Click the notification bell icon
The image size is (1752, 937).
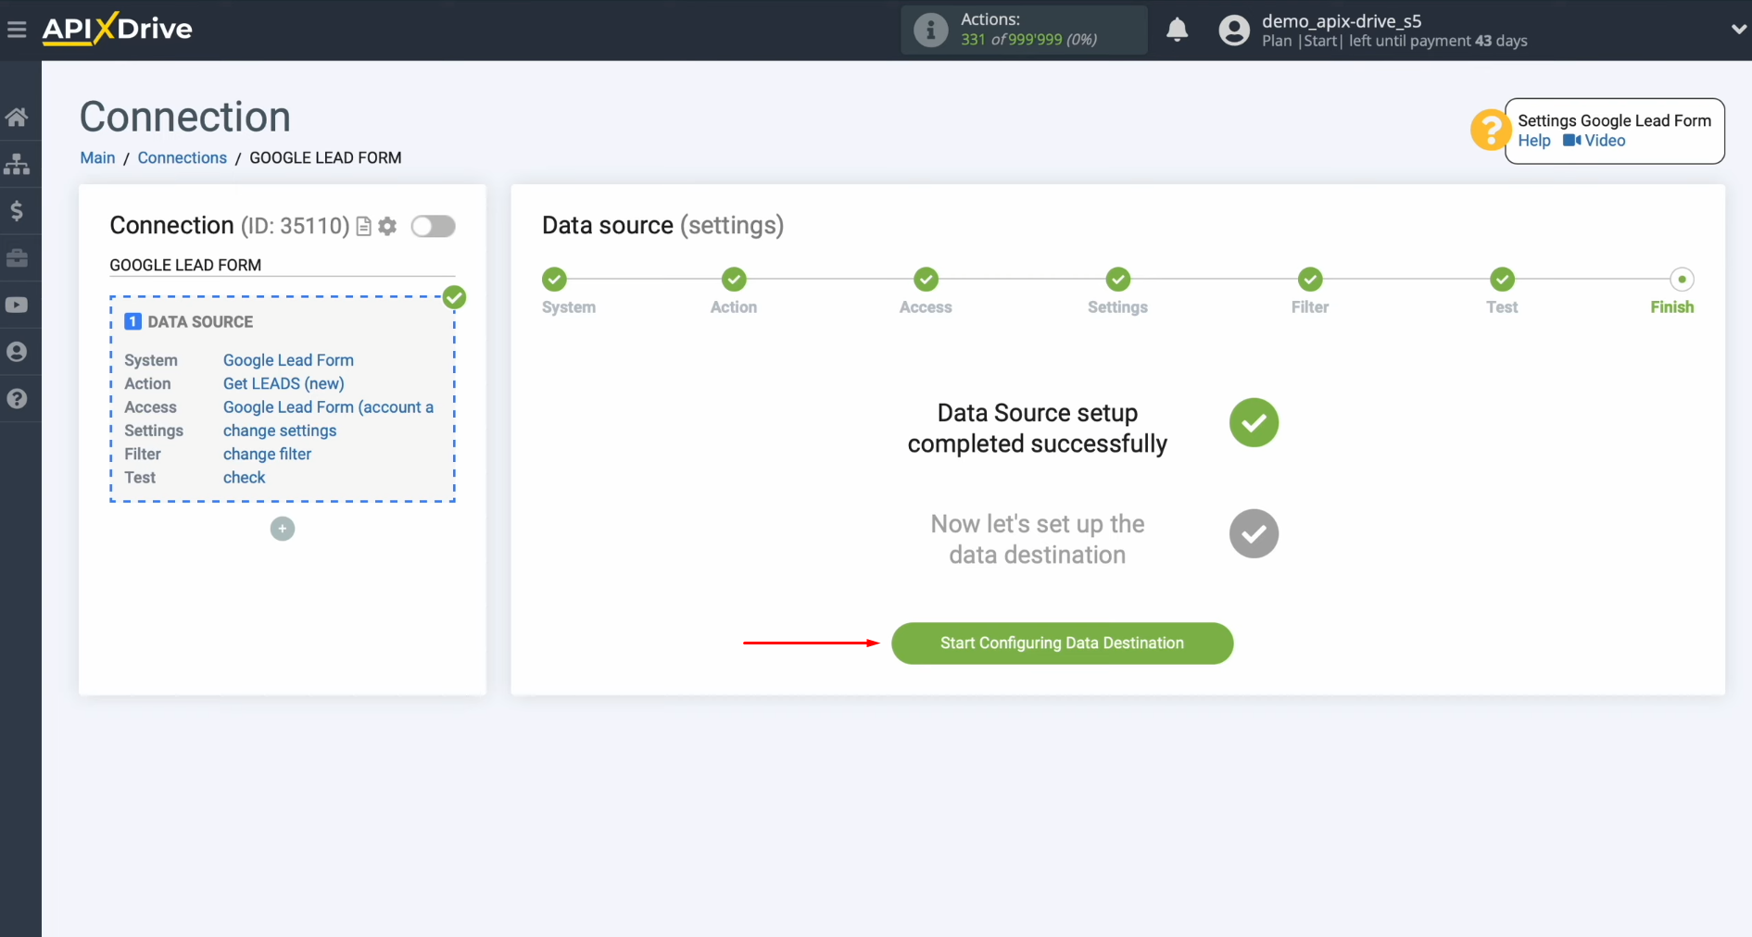pyautogui.click(x=1177, y=30)
